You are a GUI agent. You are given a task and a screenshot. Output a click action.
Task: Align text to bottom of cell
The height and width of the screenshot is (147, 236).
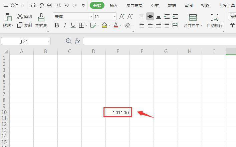159,17
